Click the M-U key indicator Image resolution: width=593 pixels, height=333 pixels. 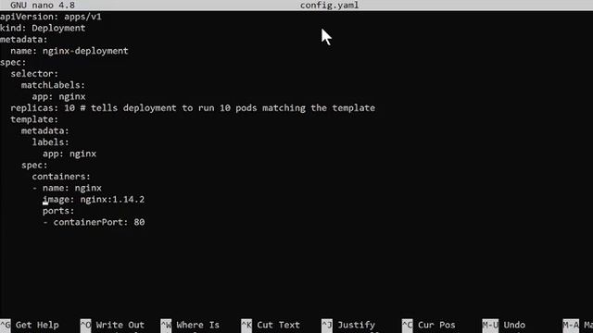point(490,325)
